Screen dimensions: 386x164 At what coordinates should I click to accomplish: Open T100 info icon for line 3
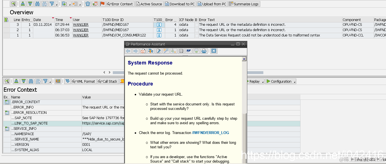click(x=159, y=25)
